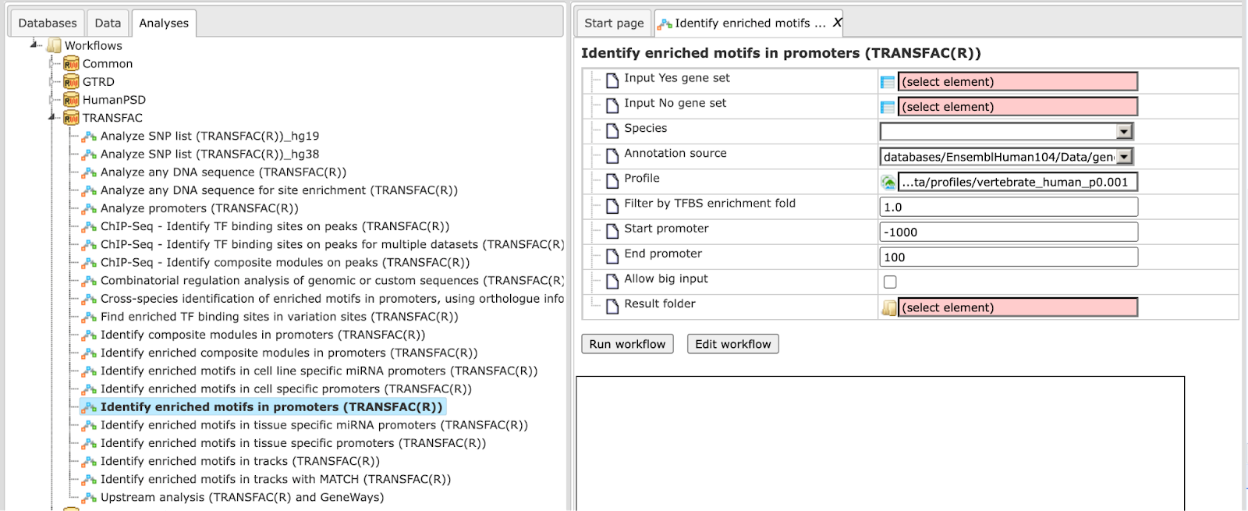Select element for Result folder
The width and height of the screenshot is (1248, 511).
pyautogui.click(x=1018, y=307)
